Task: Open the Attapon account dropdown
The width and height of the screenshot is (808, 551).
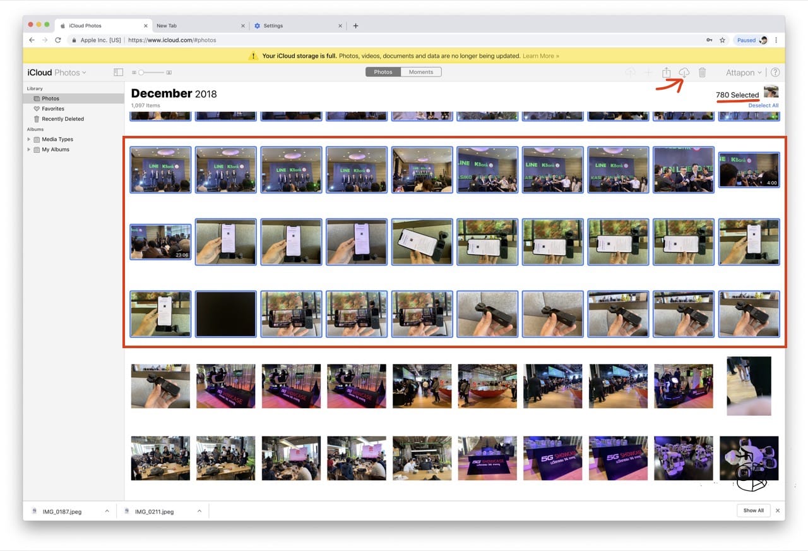Action: [743, 72]
